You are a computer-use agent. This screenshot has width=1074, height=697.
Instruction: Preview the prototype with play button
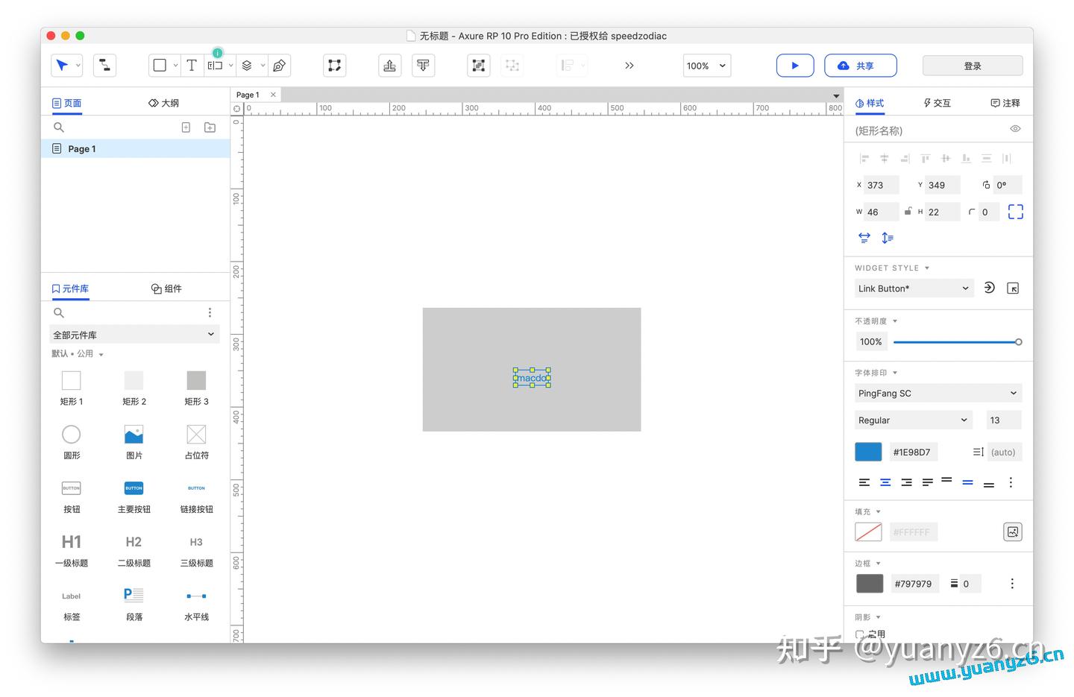(795, 66)
